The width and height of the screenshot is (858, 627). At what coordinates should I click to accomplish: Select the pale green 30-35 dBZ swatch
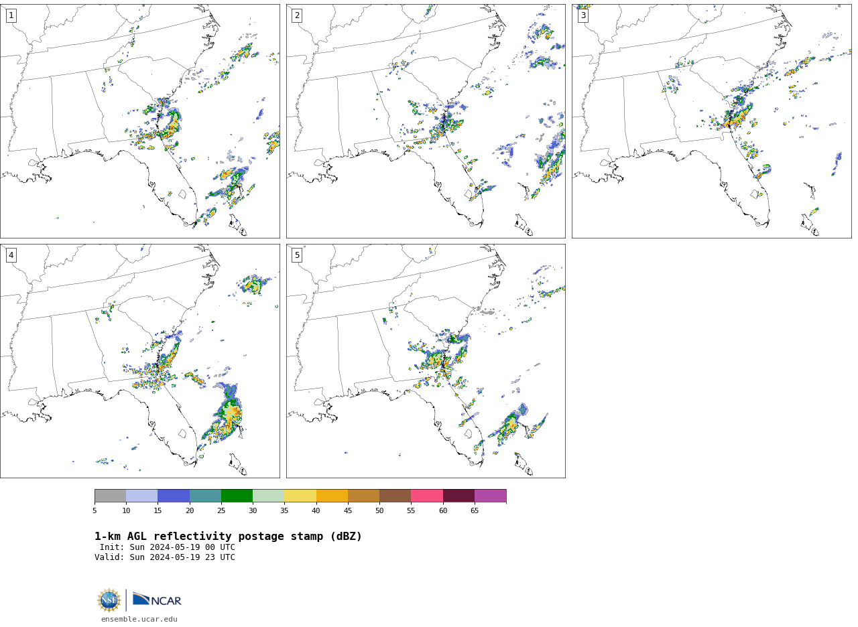coord(269,496)
